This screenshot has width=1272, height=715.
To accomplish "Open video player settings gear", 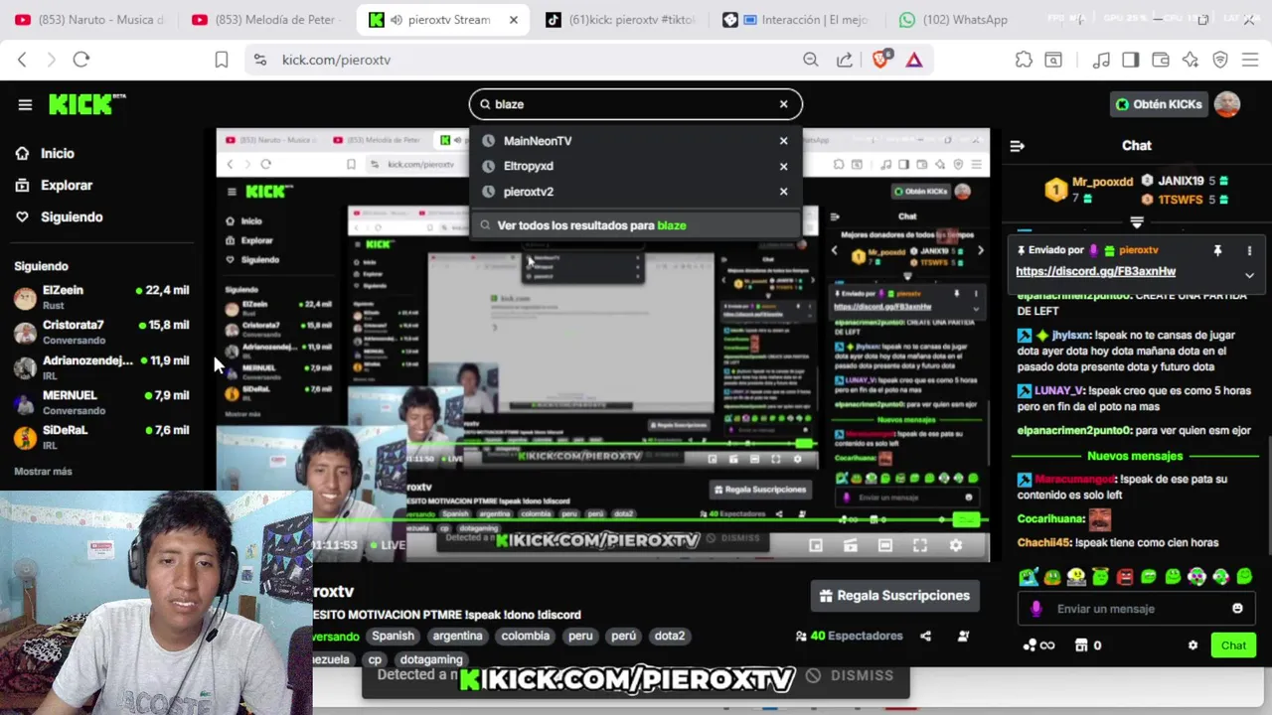I will click(x=956, y=545).
